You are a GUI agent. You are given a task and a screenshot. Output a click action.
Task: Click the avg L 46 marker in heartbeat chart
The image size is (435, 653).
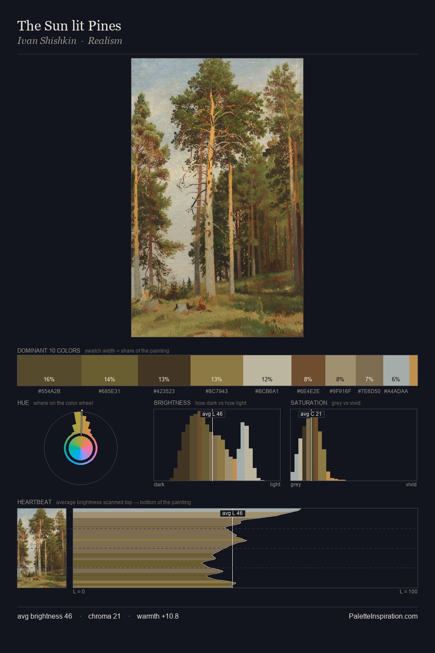coord(232,513)
